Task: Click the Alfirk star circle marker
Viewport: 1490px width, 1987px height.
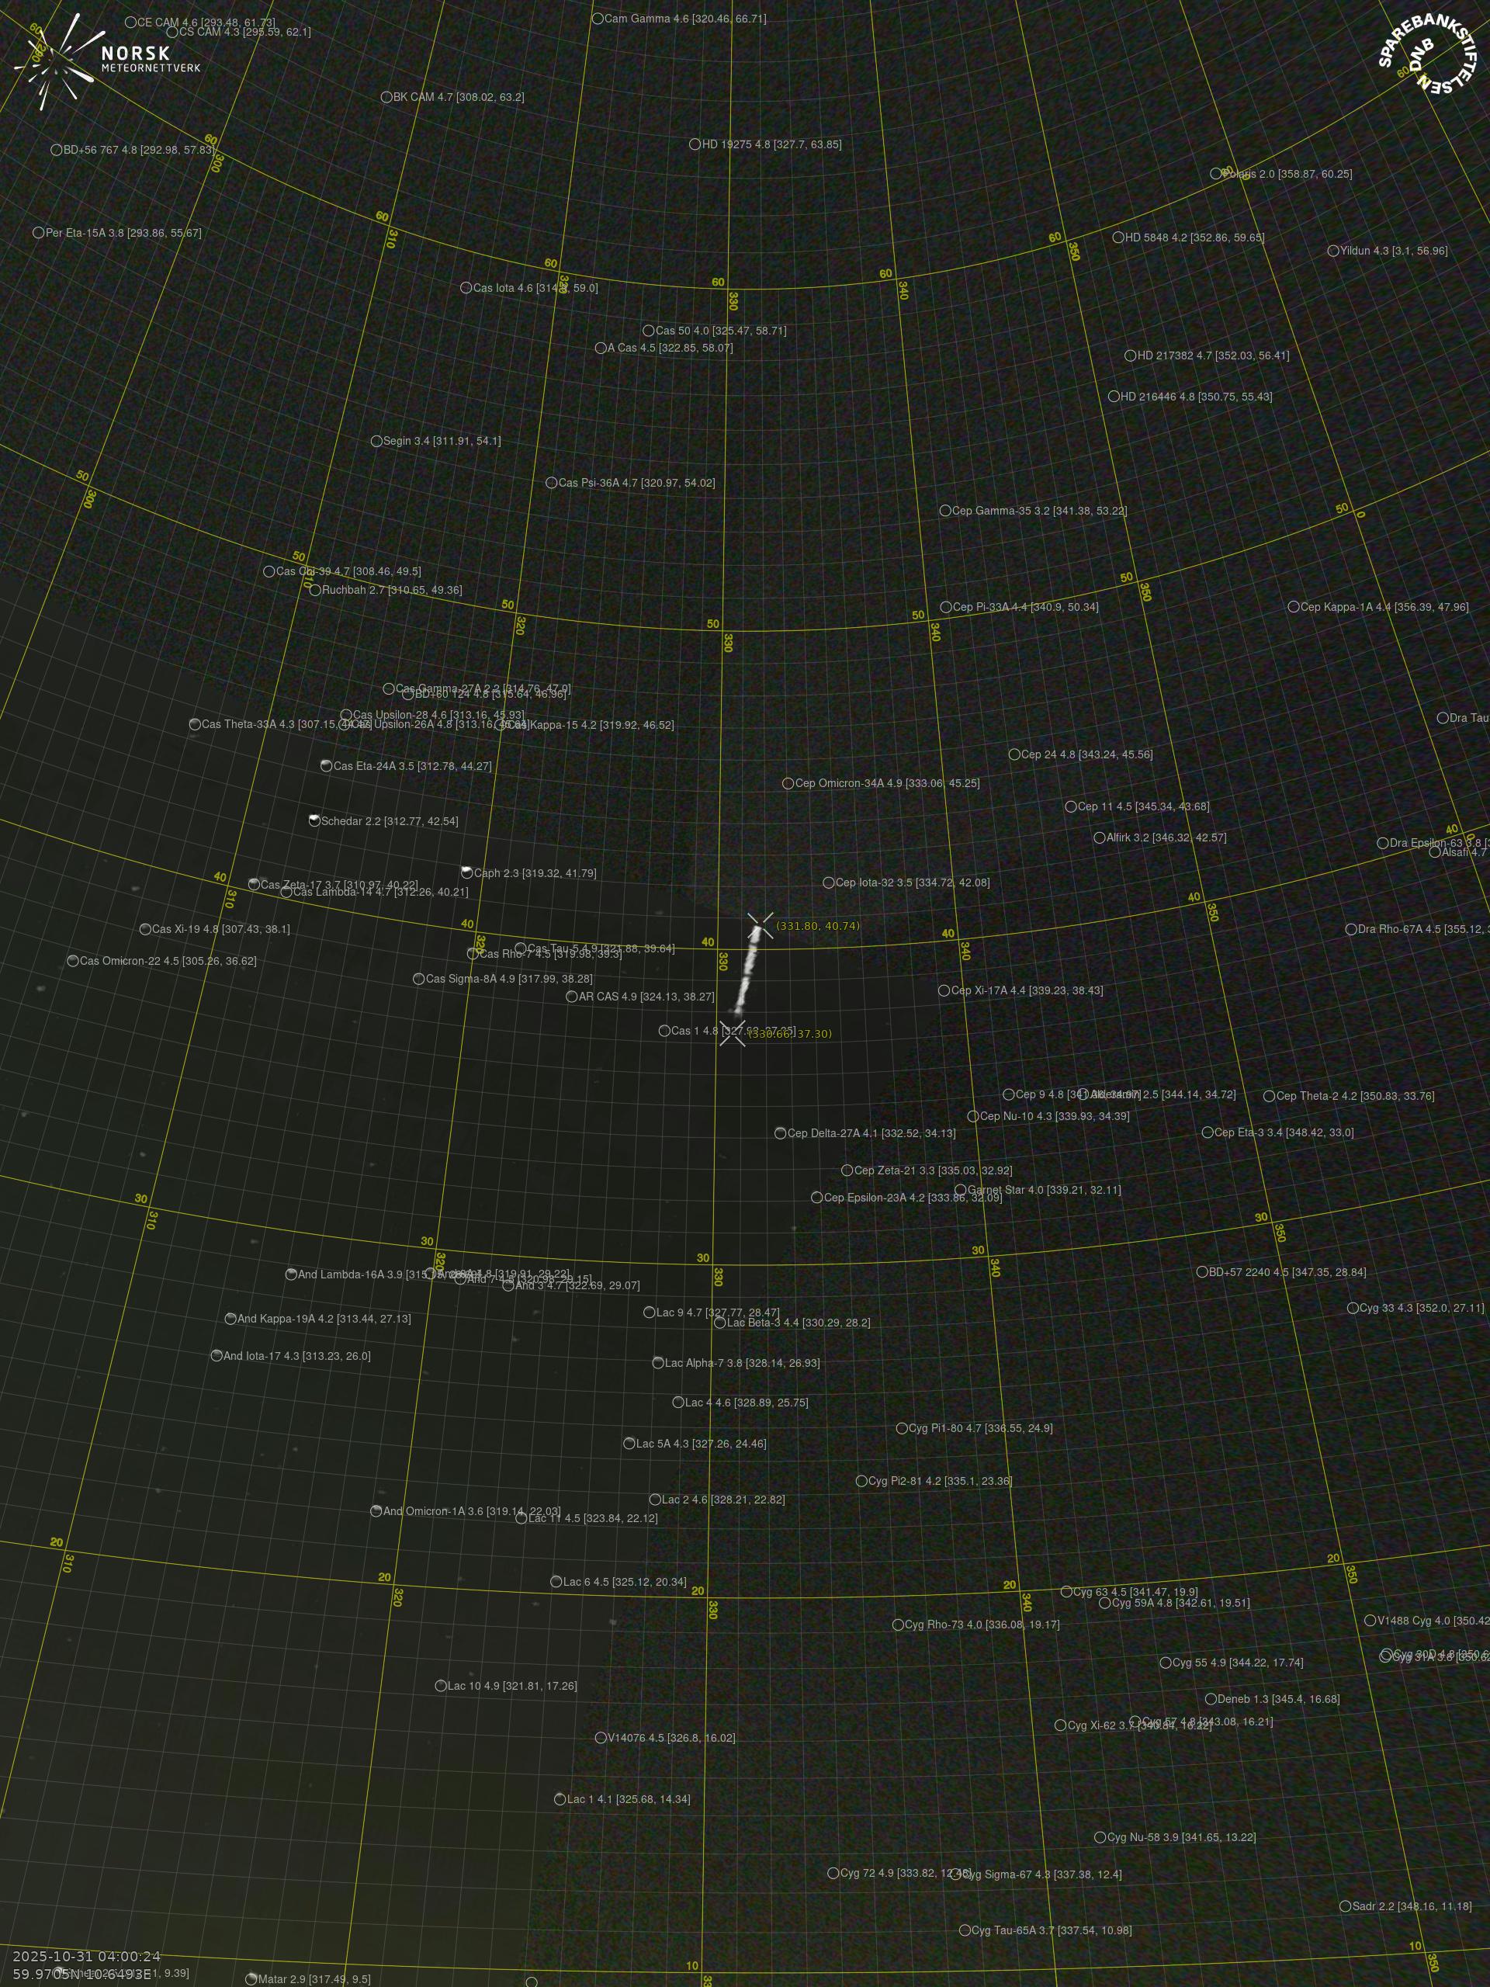Action: (1100, 837)
